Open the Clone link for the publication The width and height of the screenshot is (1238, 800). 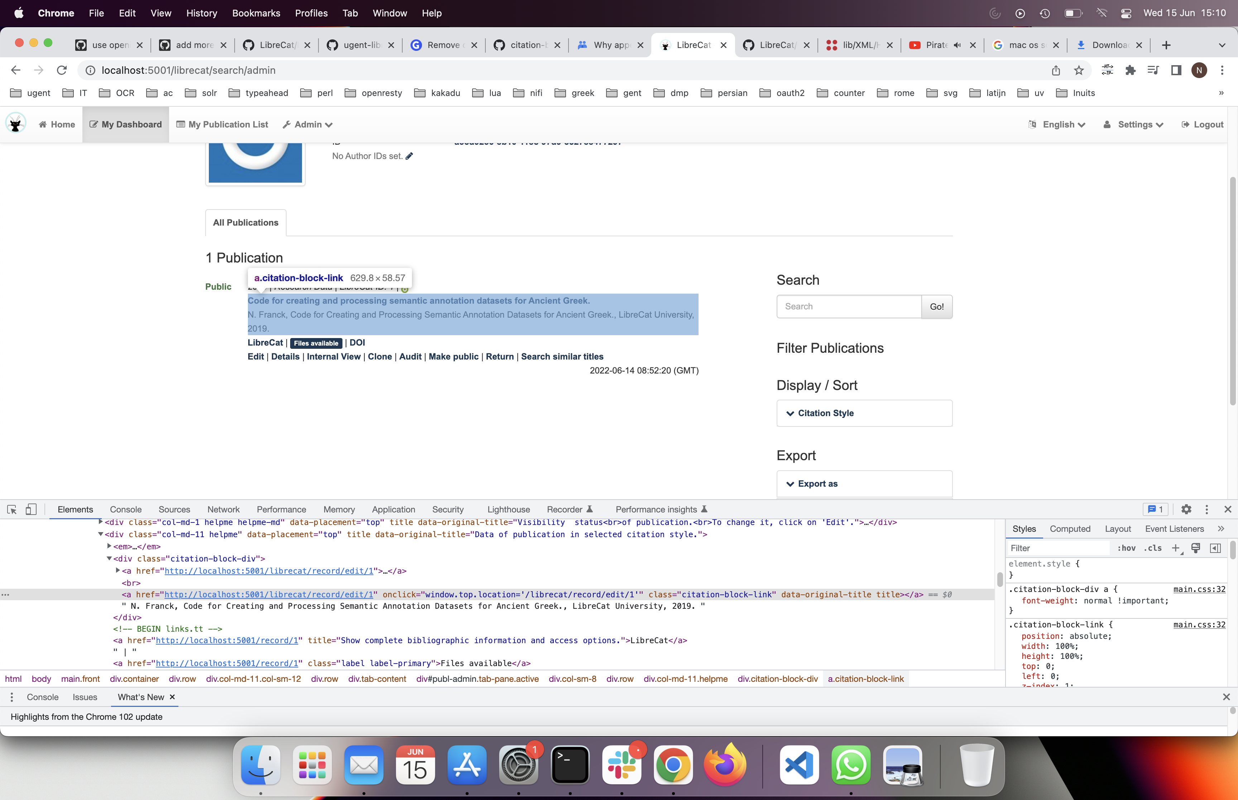380,356
